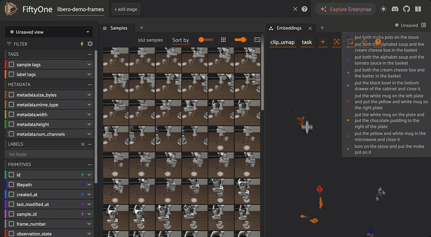431x237 pixels.
Task: Click the FiftyOne logo icon
Action: click(x=11, y=9)
